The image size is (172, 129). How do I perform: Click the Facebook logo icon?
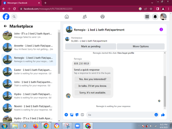pos(6,17)
